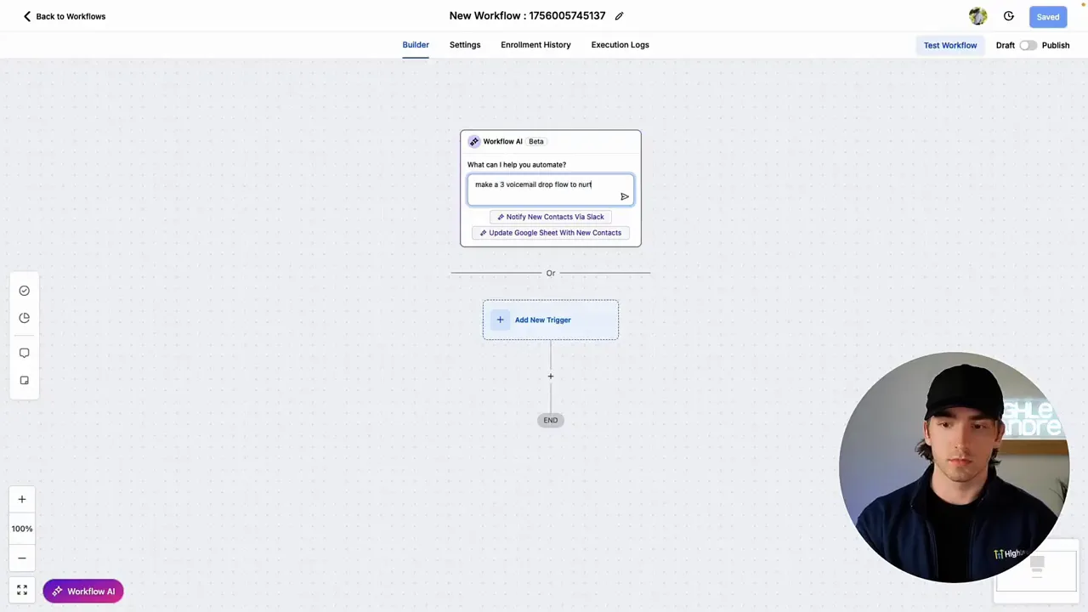Toggle the Draft/Publish switch
The width and height of the screenshot is (1088, 612).
tap(1028, 45)
